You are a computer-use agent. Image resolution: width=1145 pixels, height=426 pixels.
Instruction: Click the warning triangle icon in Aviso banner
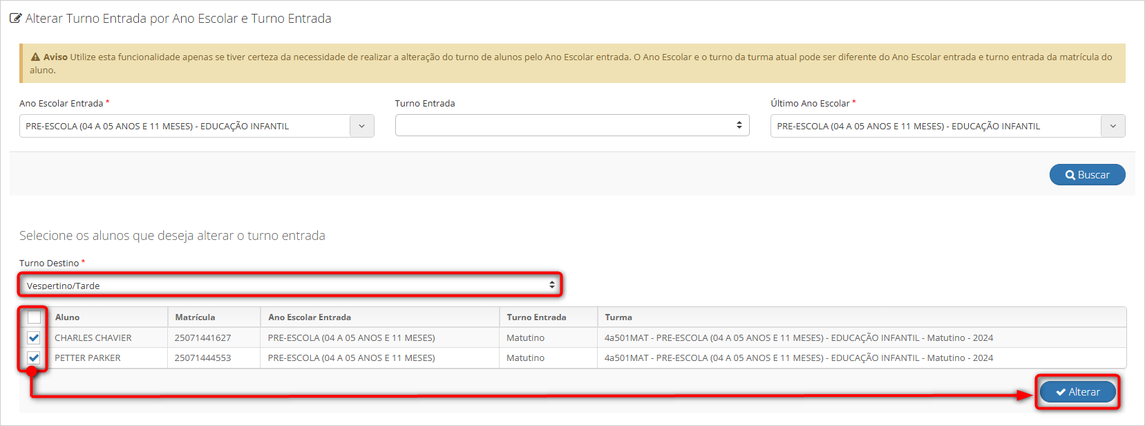pos(35,57)
